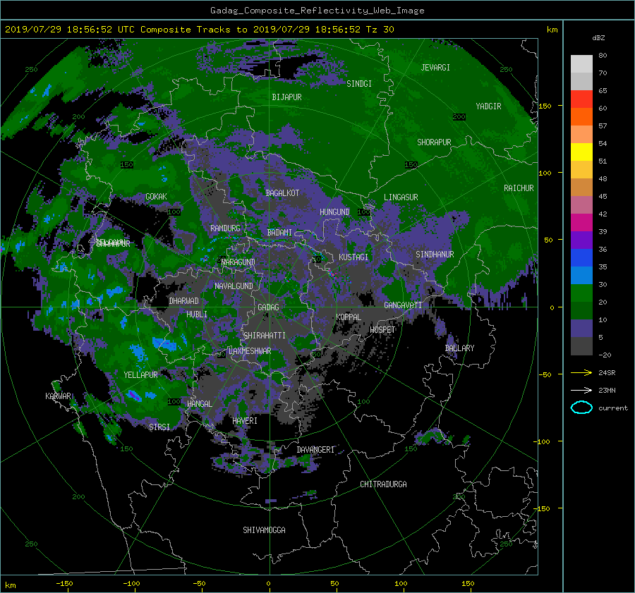This screenshot has width=635, height=593.
Task: Click the 'GANGAVATI' city label
Action: [403, 305]
